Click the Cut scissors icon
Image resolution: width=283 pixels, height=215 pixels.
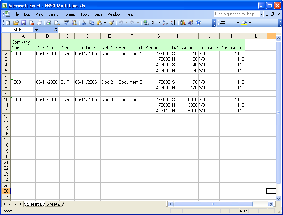tap(84, 23)
